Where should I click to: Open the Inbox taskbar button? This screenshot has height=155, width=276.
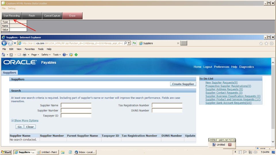click(x=85, y=152)
